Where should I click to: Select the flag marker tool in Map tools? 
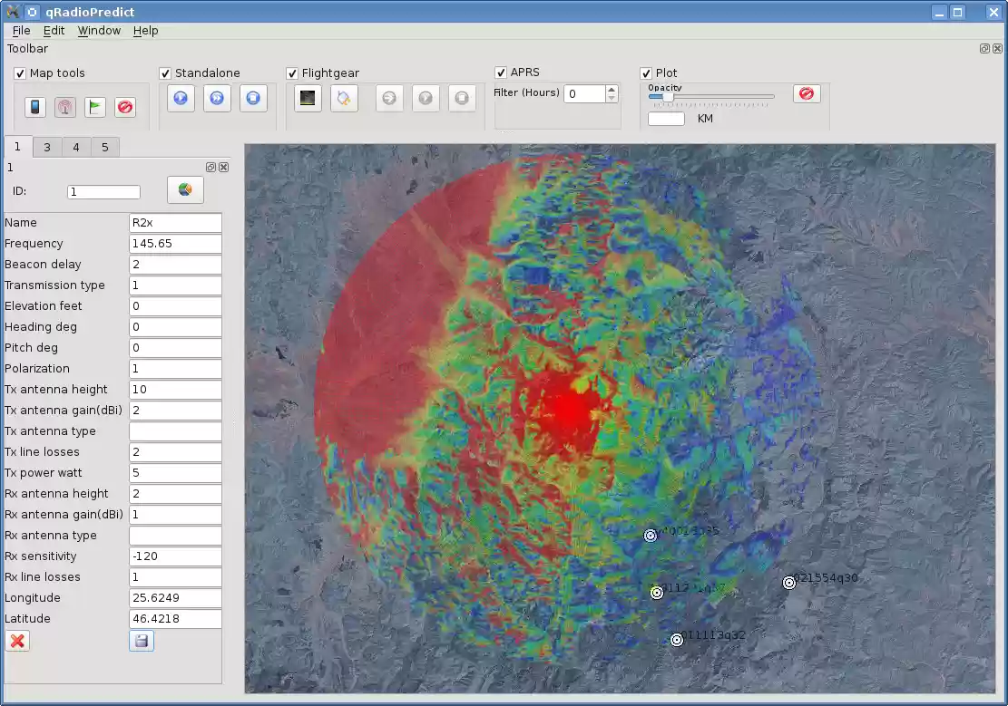pyautogui.click(x=95, y=107)
